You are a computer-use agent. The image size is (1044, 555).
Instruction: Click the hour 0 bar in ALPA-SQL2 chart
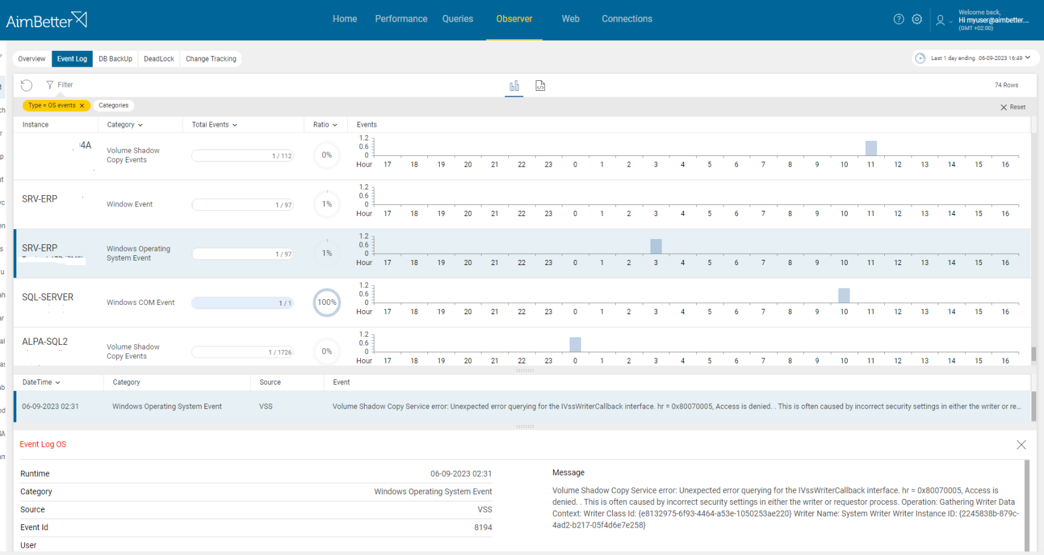point(575,344)
